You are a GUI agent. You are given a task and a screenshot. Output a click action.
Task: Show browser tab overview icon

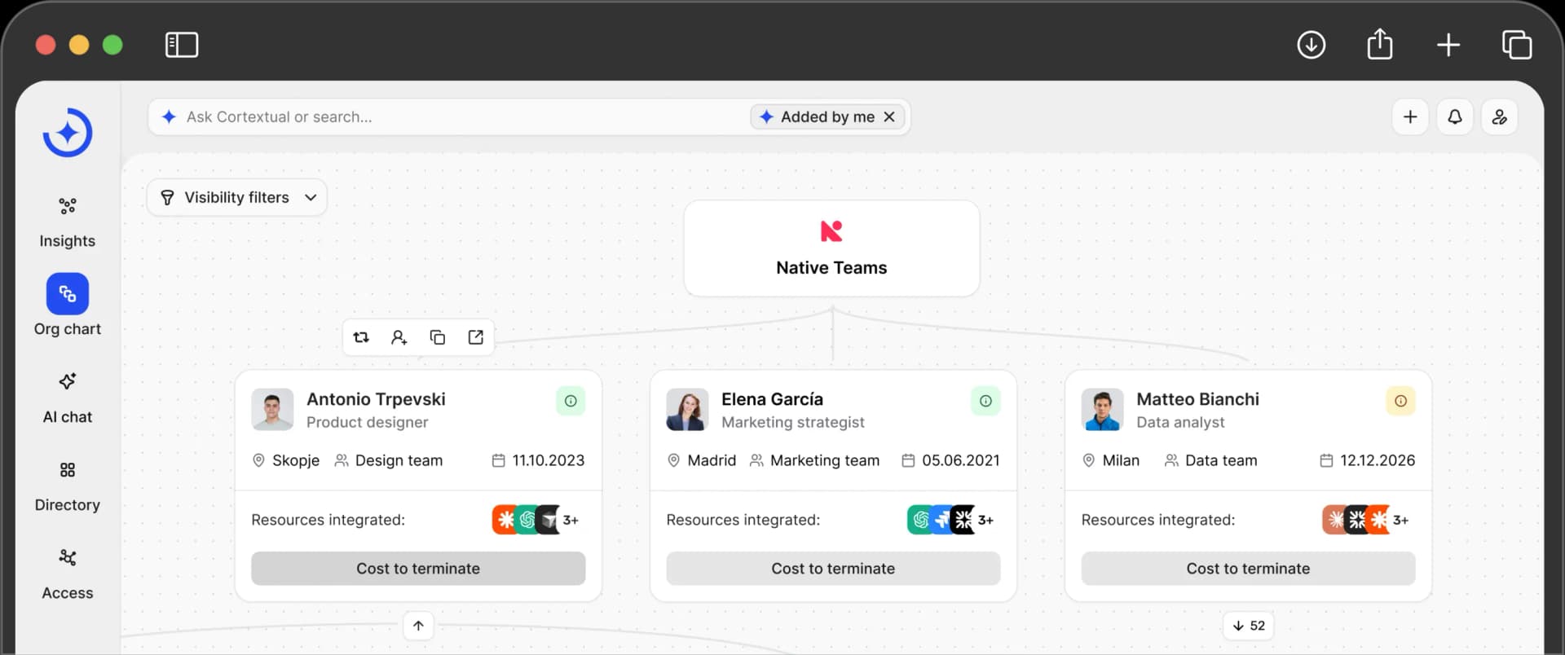(1517, 45)
